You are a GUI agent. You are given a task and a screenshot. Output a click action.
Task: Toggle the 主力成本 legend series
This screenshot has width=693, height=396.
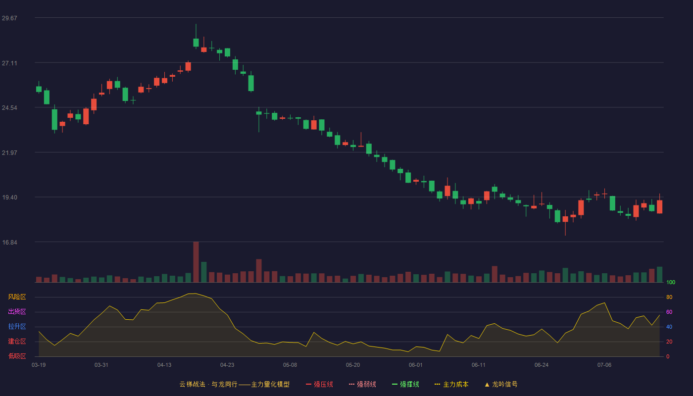point(451,384)
